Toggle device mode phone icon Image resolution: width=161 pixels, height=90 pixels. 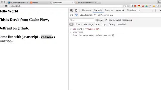tap(76, 10)
